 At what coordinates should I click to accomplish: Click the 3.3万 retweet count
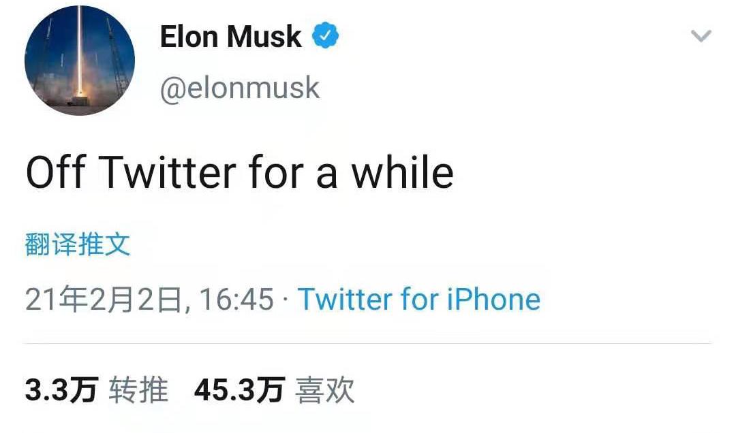click(x=61, y=391)
